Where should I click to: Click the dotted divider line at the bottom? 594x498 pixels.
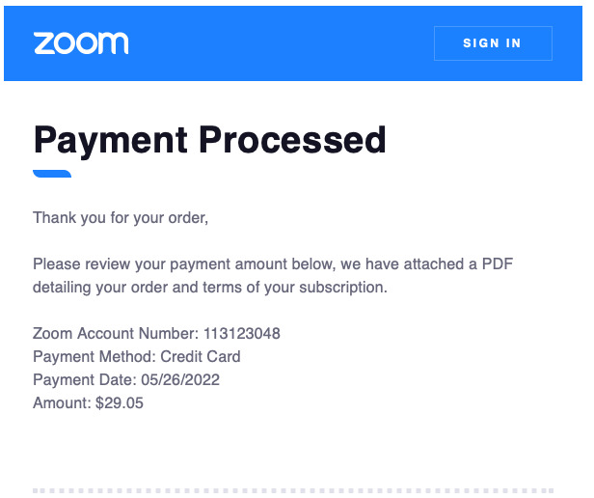tap(293, 491)
